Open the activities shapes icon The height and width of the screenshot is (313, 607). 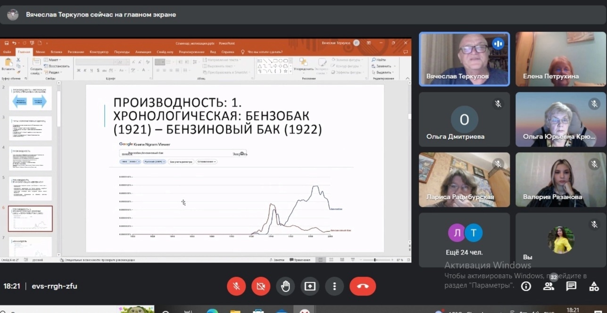pos(594,286)
